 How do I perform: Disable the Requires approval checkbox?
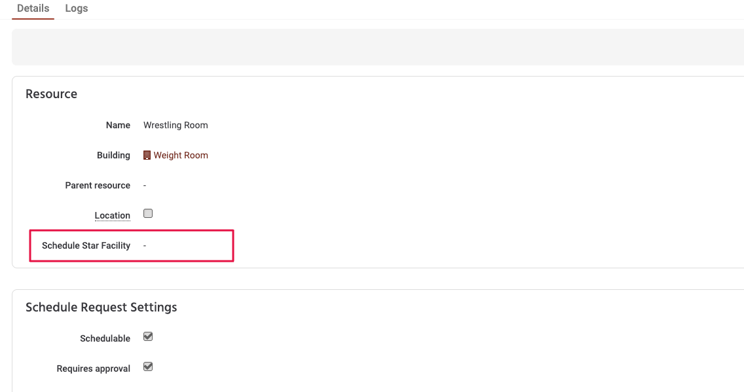click(x=148, y=366)
